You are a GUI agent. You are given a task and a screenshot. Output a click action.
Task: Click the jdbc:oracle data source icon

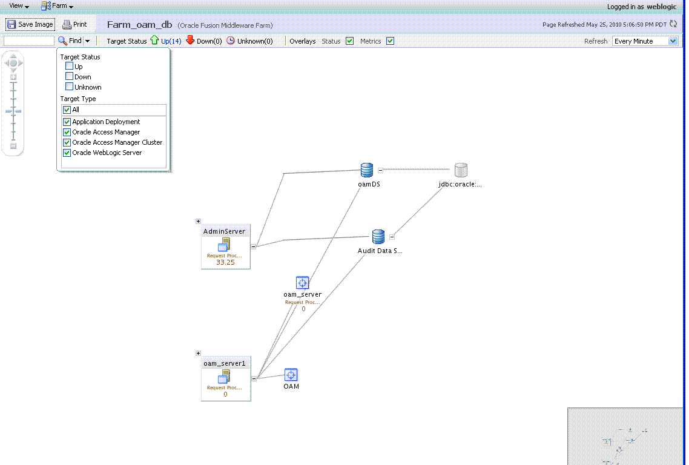click(x=461, y=169)
